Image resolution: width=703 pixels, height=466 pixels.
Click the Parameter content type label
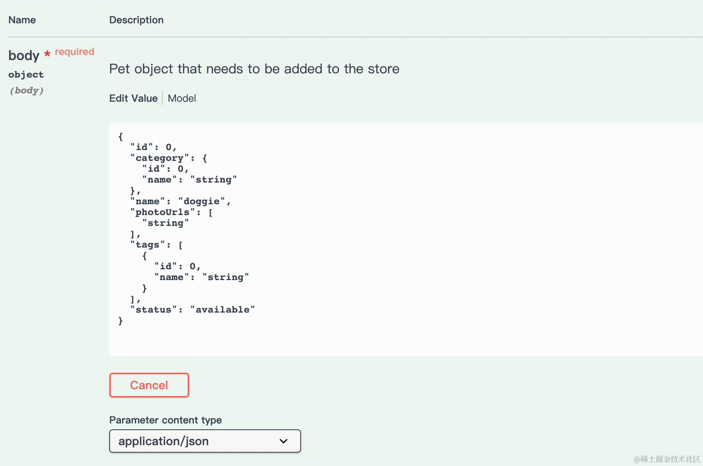pos(166,420)
